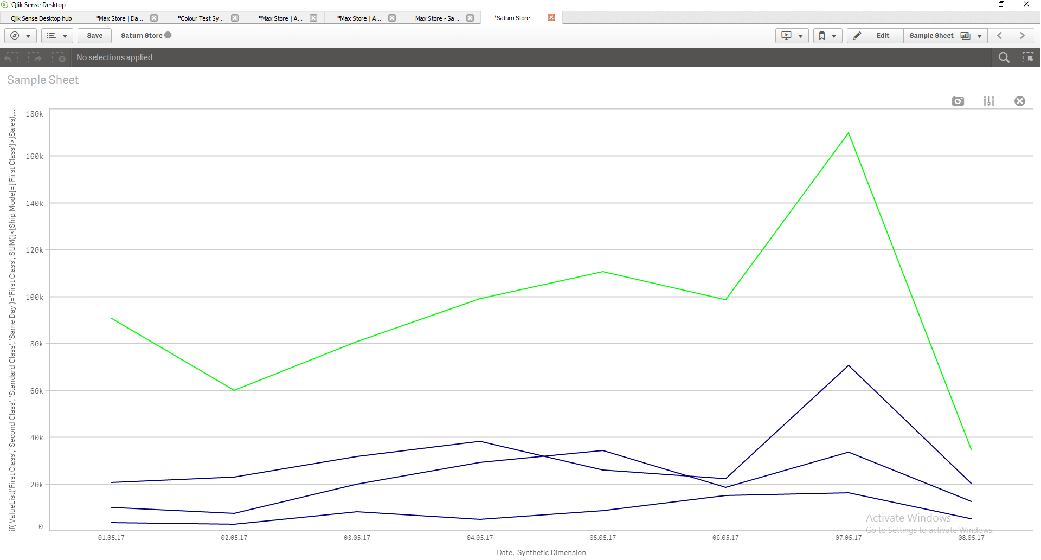Go to the previous sheet
The image size is (1041, 560).
click(1000, 36)
